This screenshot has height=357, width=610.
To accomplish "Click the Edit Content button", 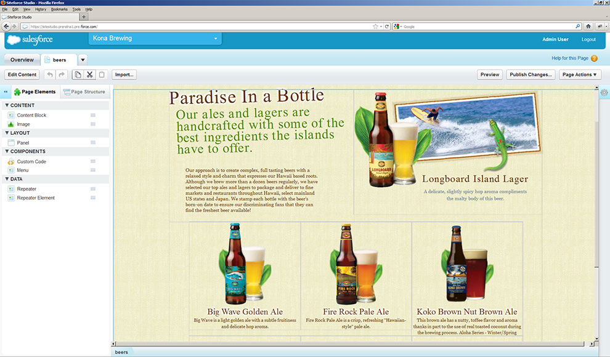I will point(22,74).
